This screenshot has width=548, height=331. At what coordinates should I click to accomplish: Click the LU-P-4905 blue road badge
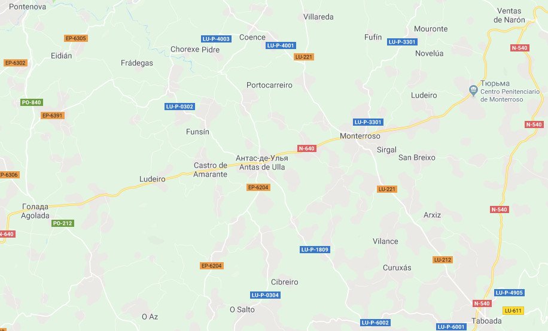tap(509, 293)
